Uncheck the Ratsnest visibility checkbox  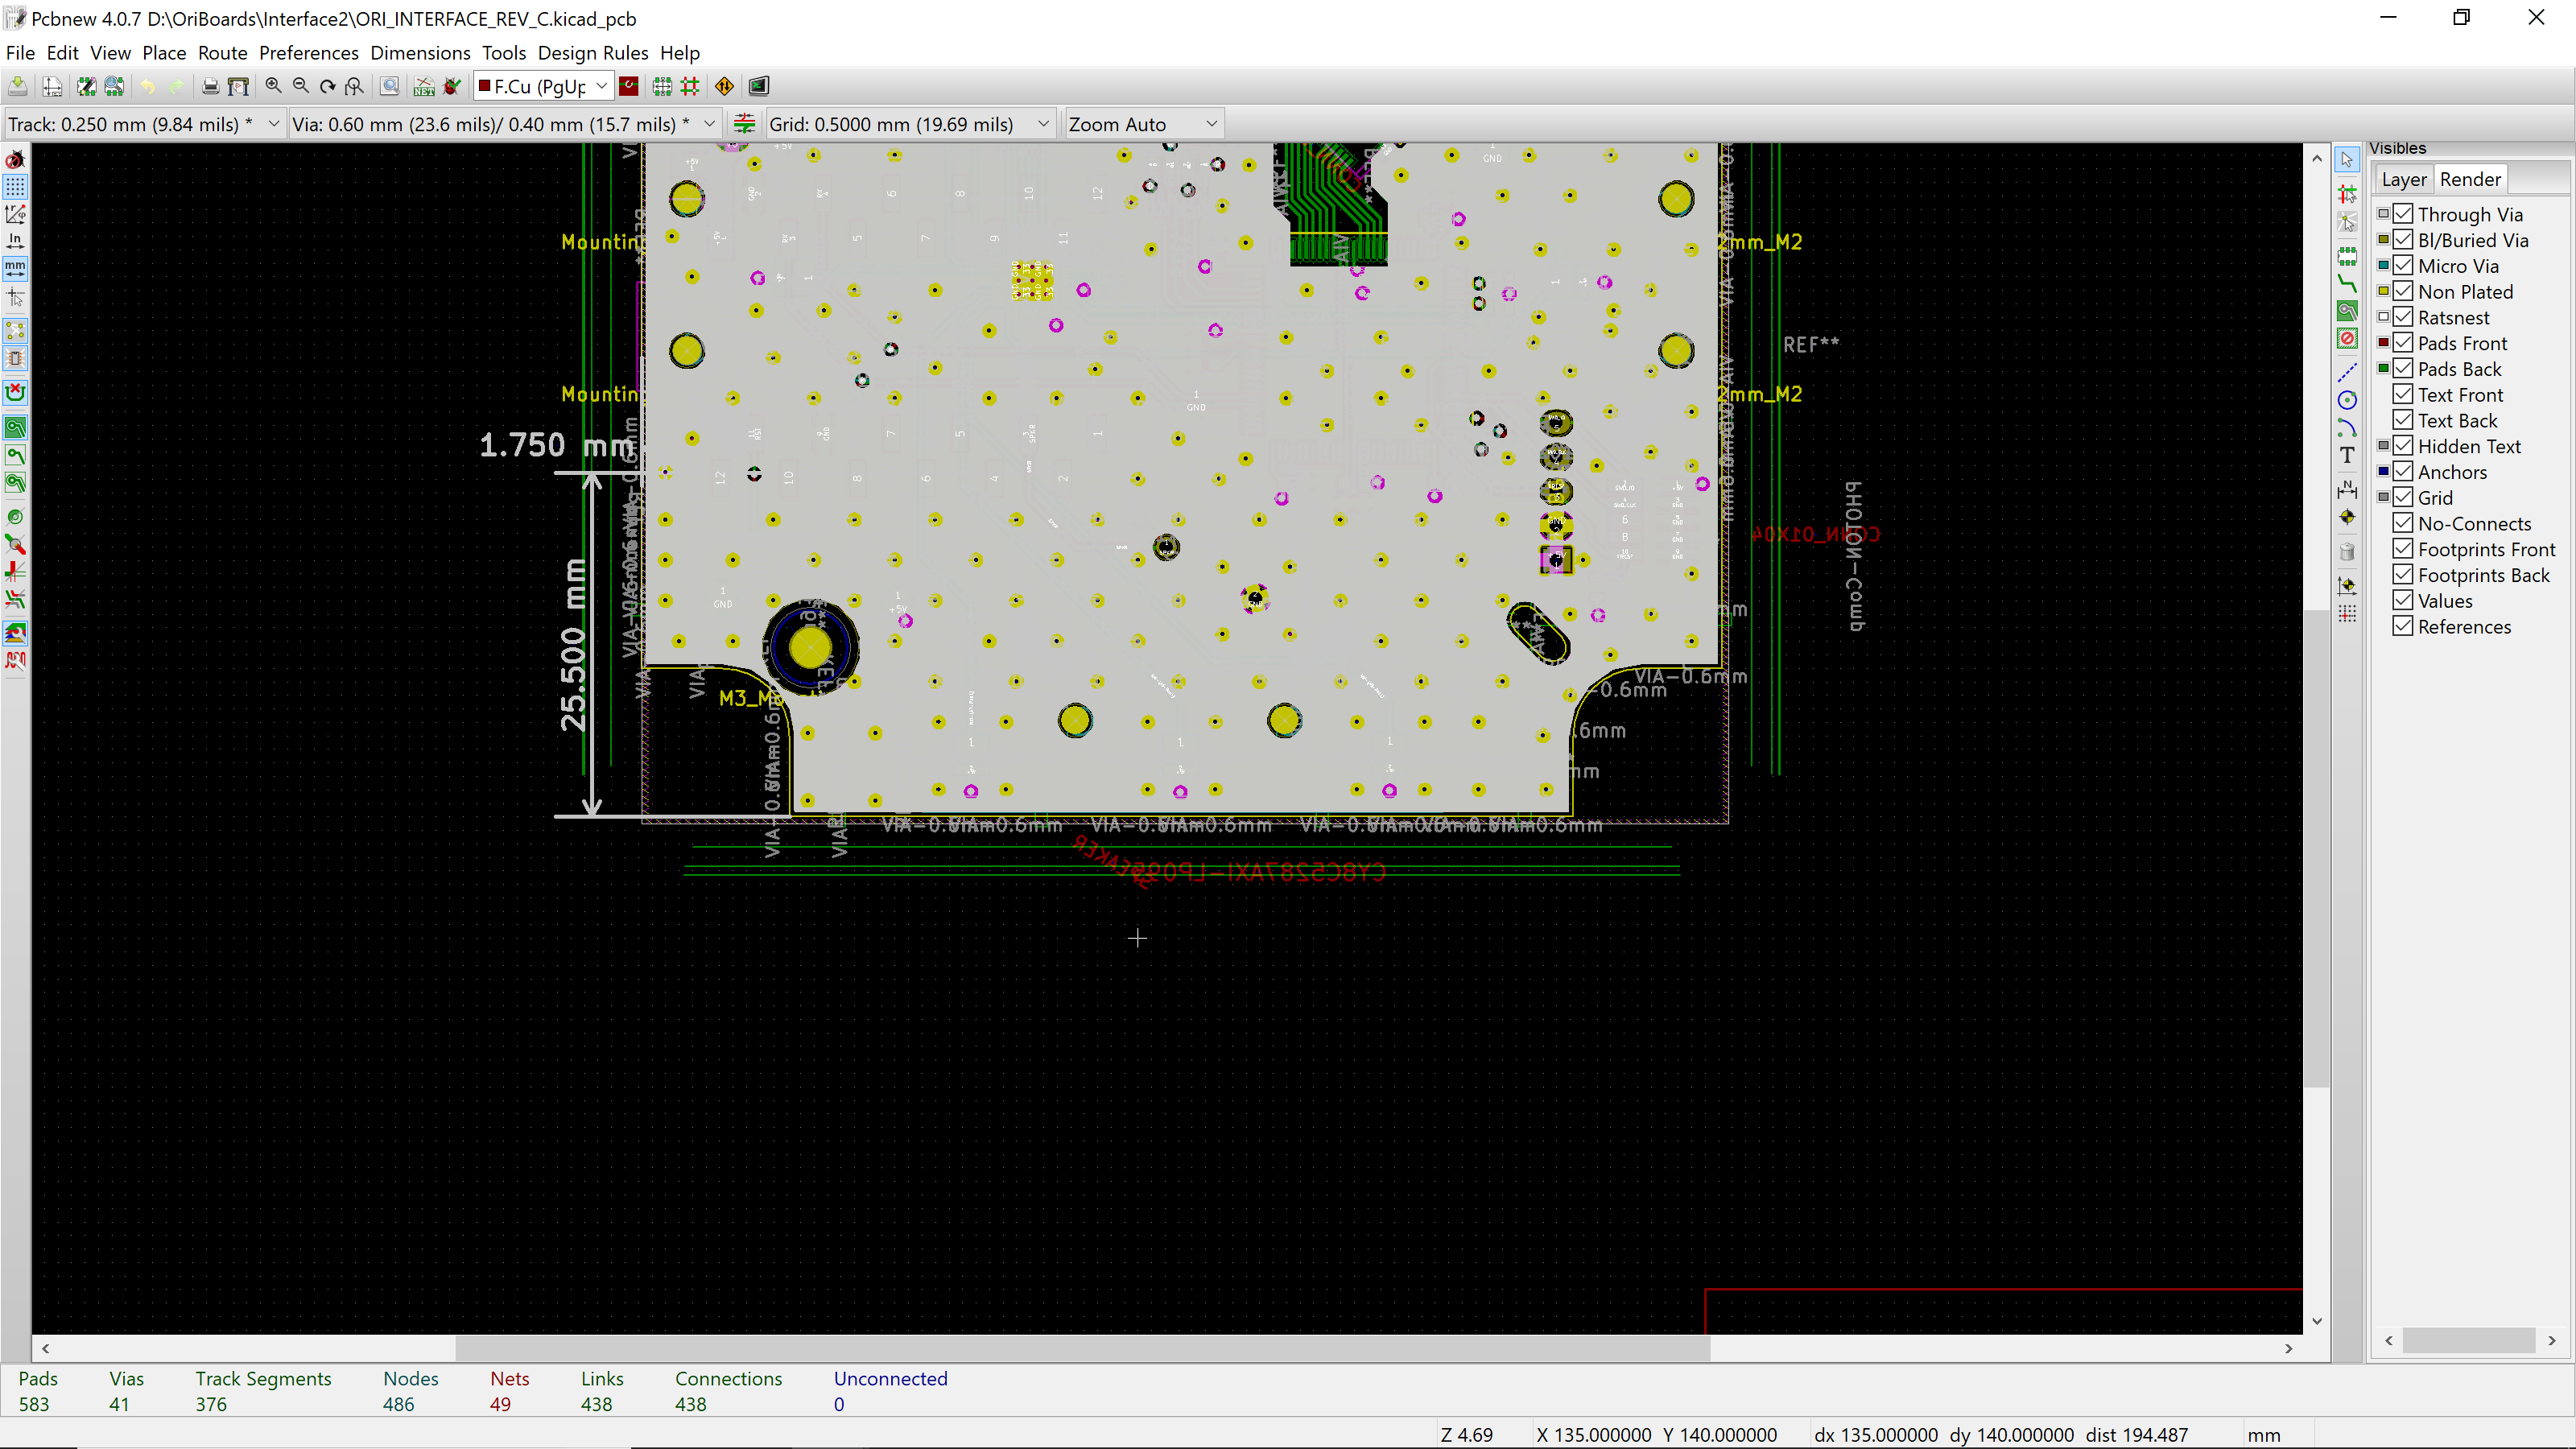click(x=2403, y=317)
